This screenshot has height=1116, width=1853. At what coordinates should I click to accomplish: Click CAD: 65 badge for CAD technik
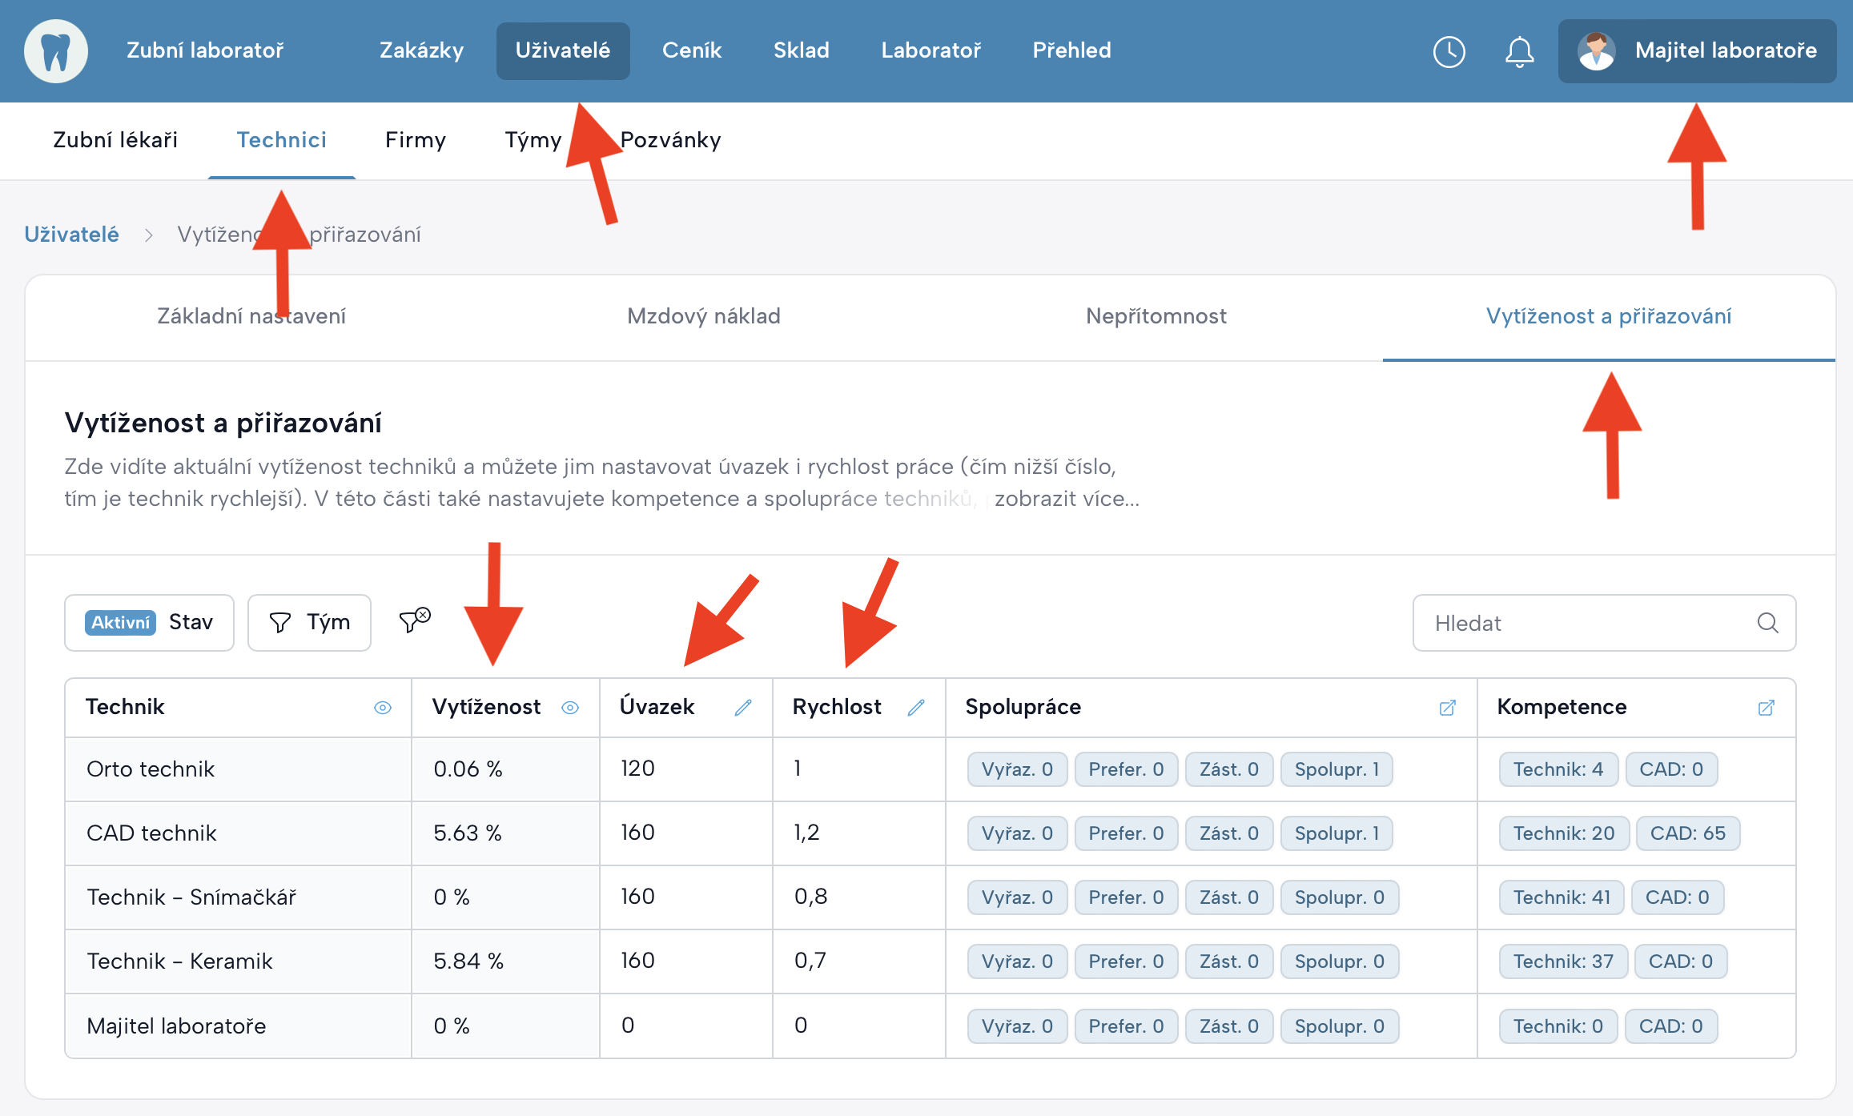click(x=1687, y=833)
